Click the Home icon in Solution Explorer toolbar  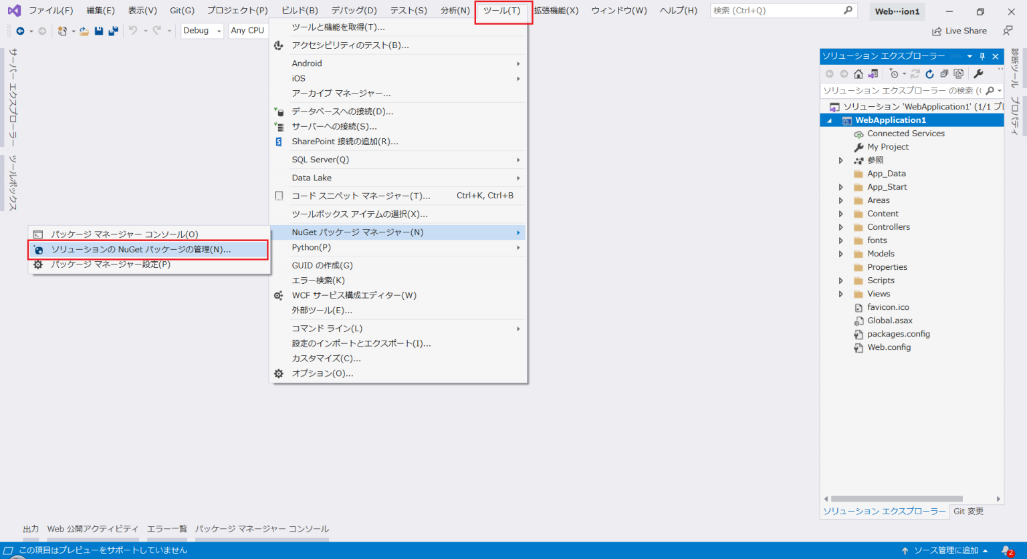[858, 73]
